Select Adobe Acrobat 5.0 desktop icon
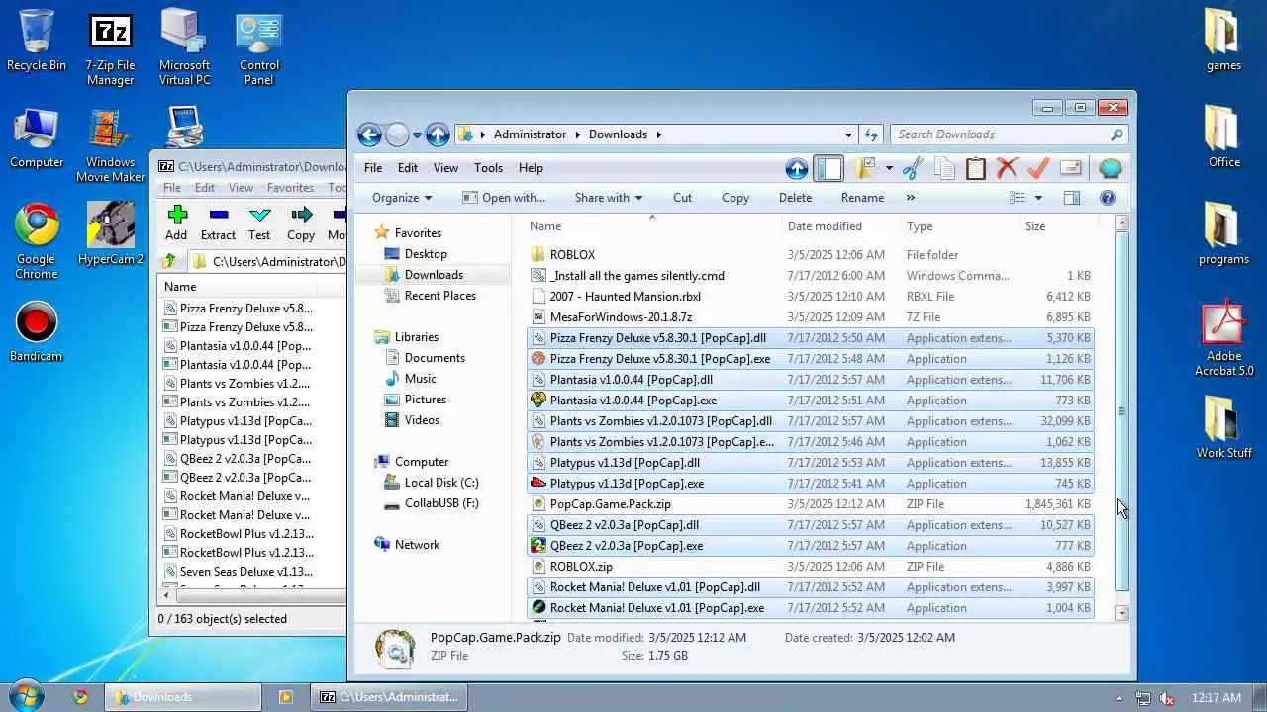 [x=1224, y=339]
